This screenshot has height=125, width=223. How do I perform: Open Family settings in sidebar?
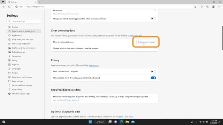pyautogui.click(x=24, y=60)
